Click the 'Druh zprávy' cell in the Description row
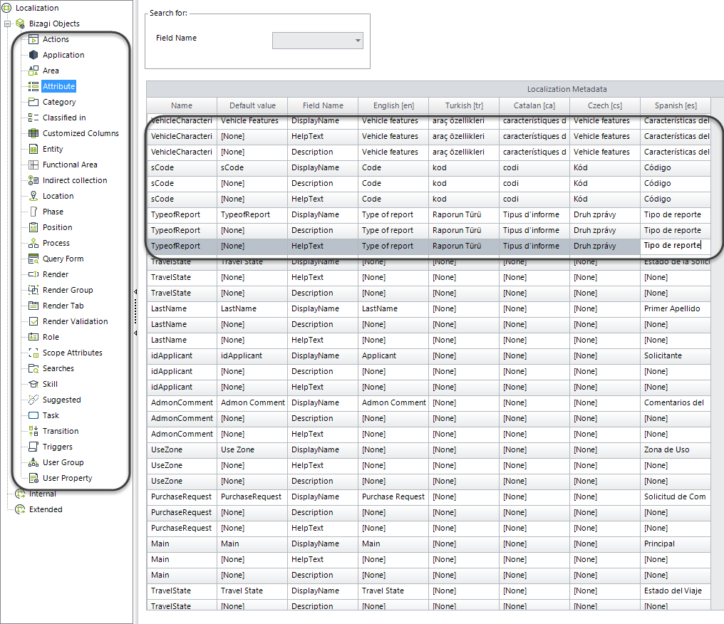 605,230
